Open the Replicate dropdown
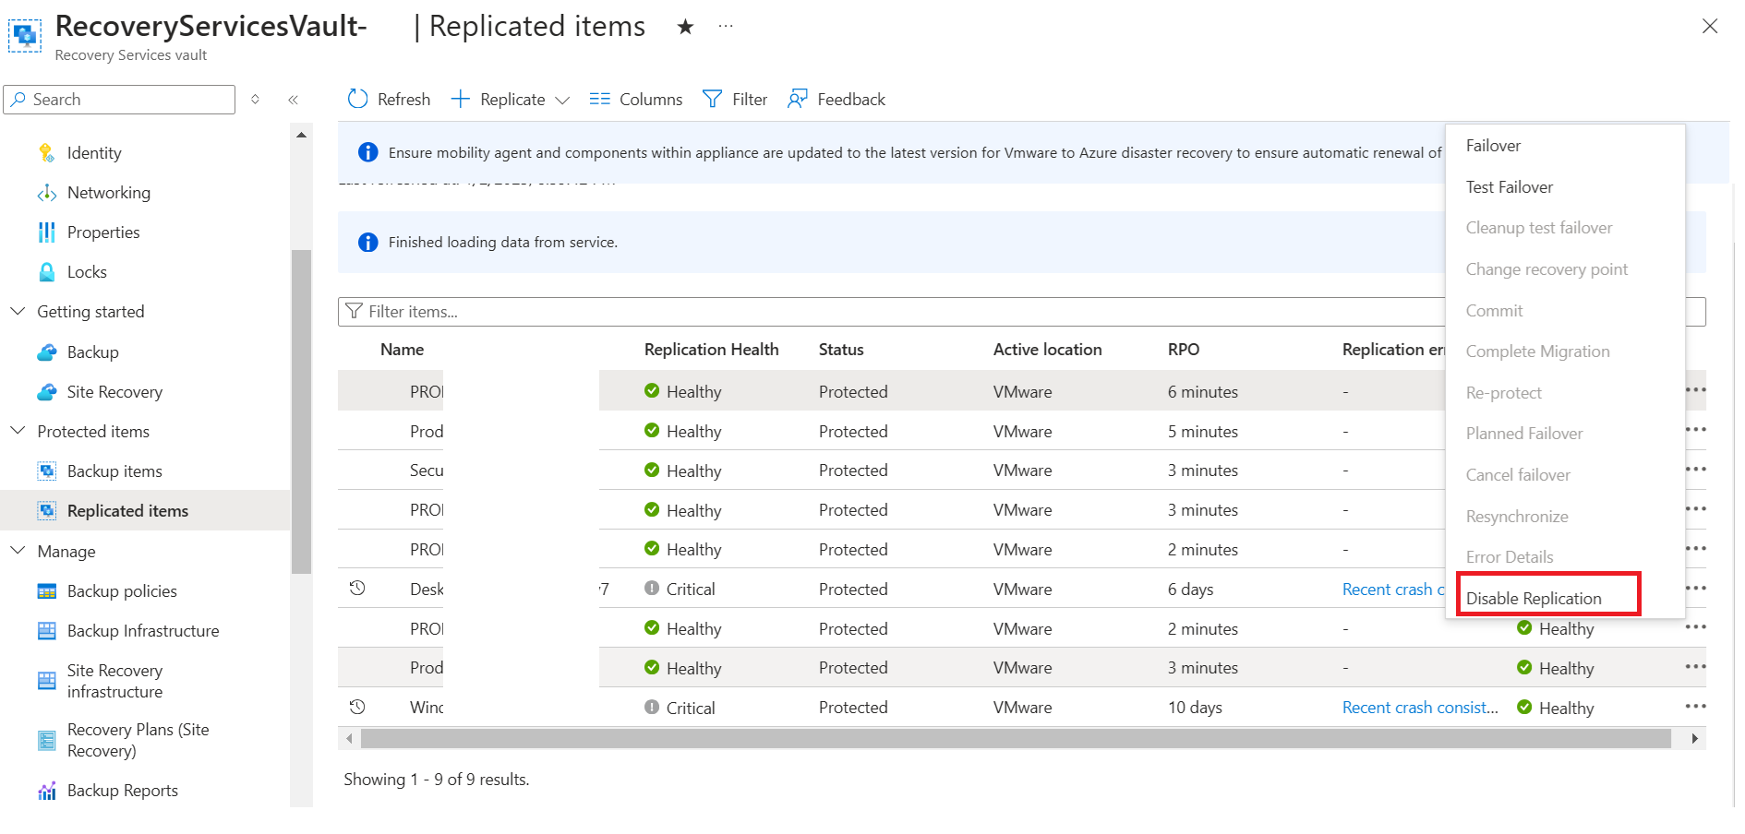This screenshot has height=834, width=1745. pos(510,100)
